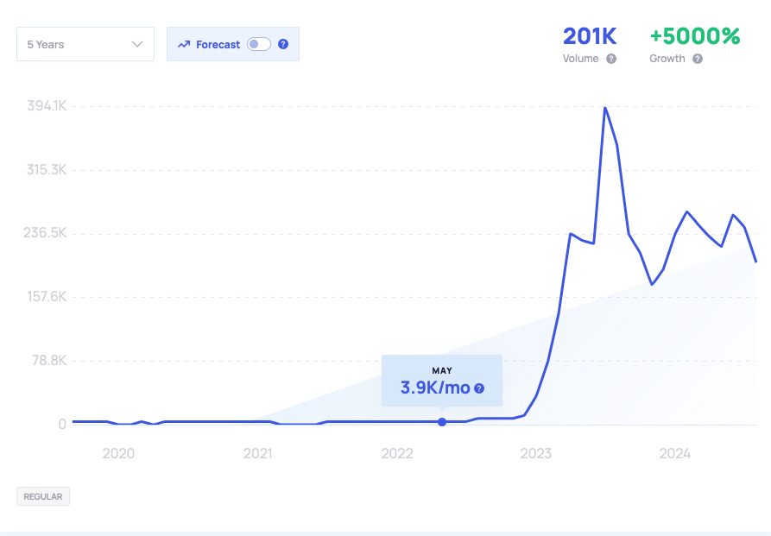
Task: Click the 394.1K y-axis label
Action: pyautogui.click(x=45, y=106)
